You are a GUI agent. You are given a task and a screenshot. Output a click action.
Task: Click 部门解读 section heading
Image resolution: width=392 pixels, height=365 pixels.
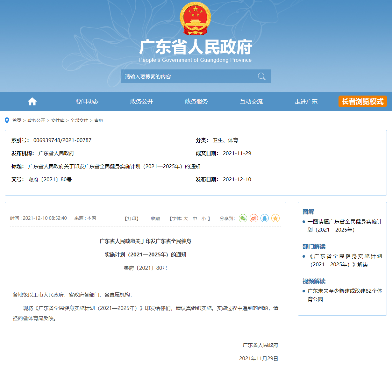314,247
